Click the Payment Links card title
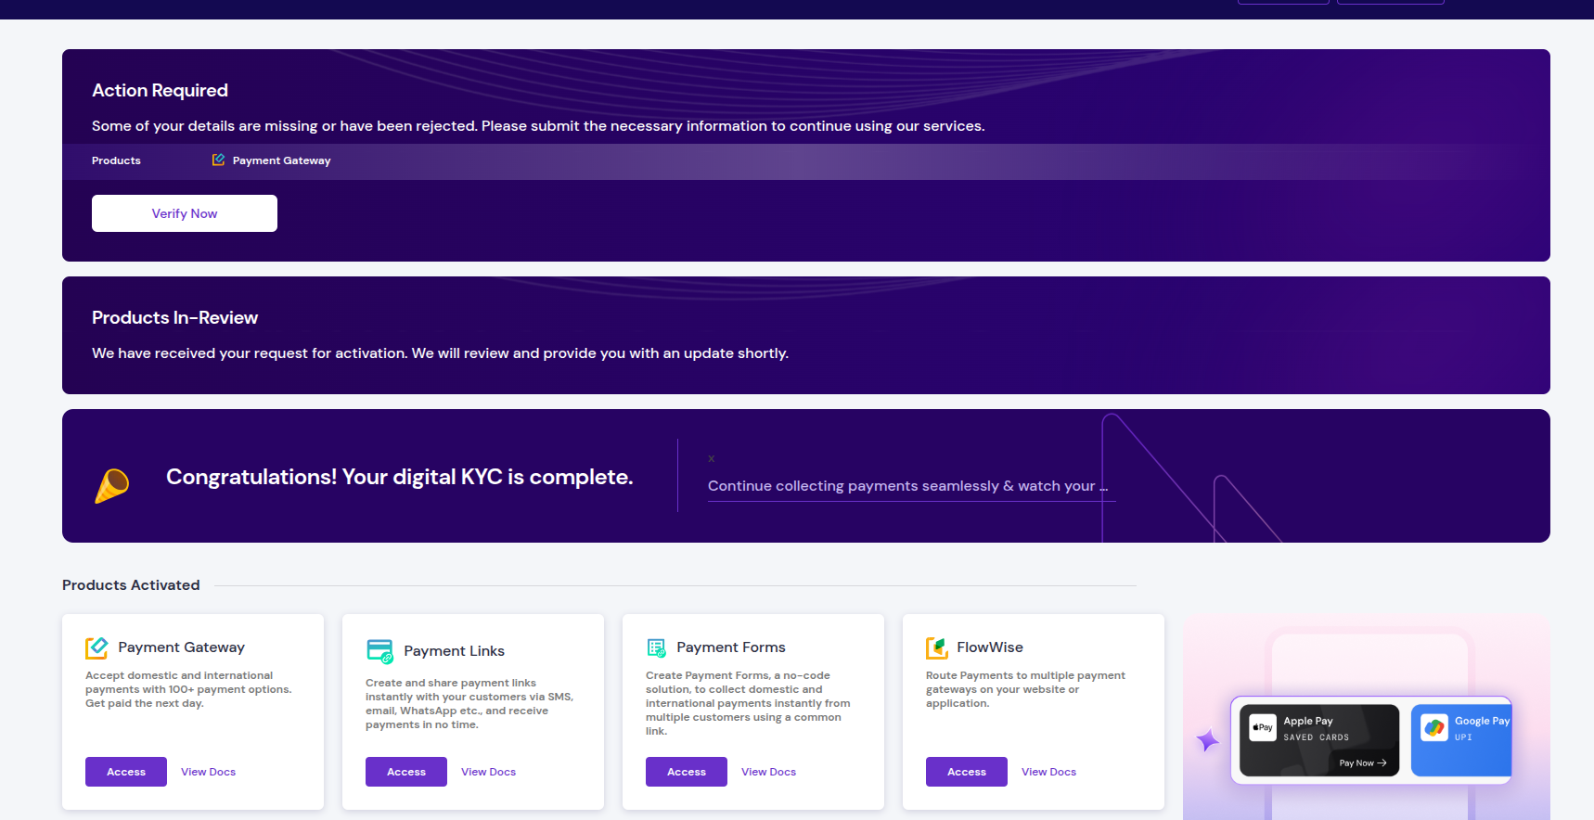This screenshot has width=1594, height=820. coord(455,651)
